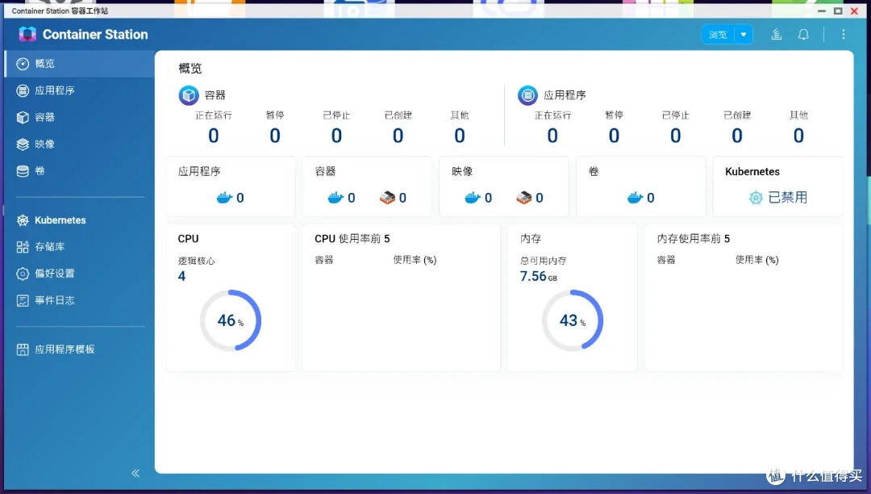Click the 应用程序 暂停 count

[x=614, y=136]
